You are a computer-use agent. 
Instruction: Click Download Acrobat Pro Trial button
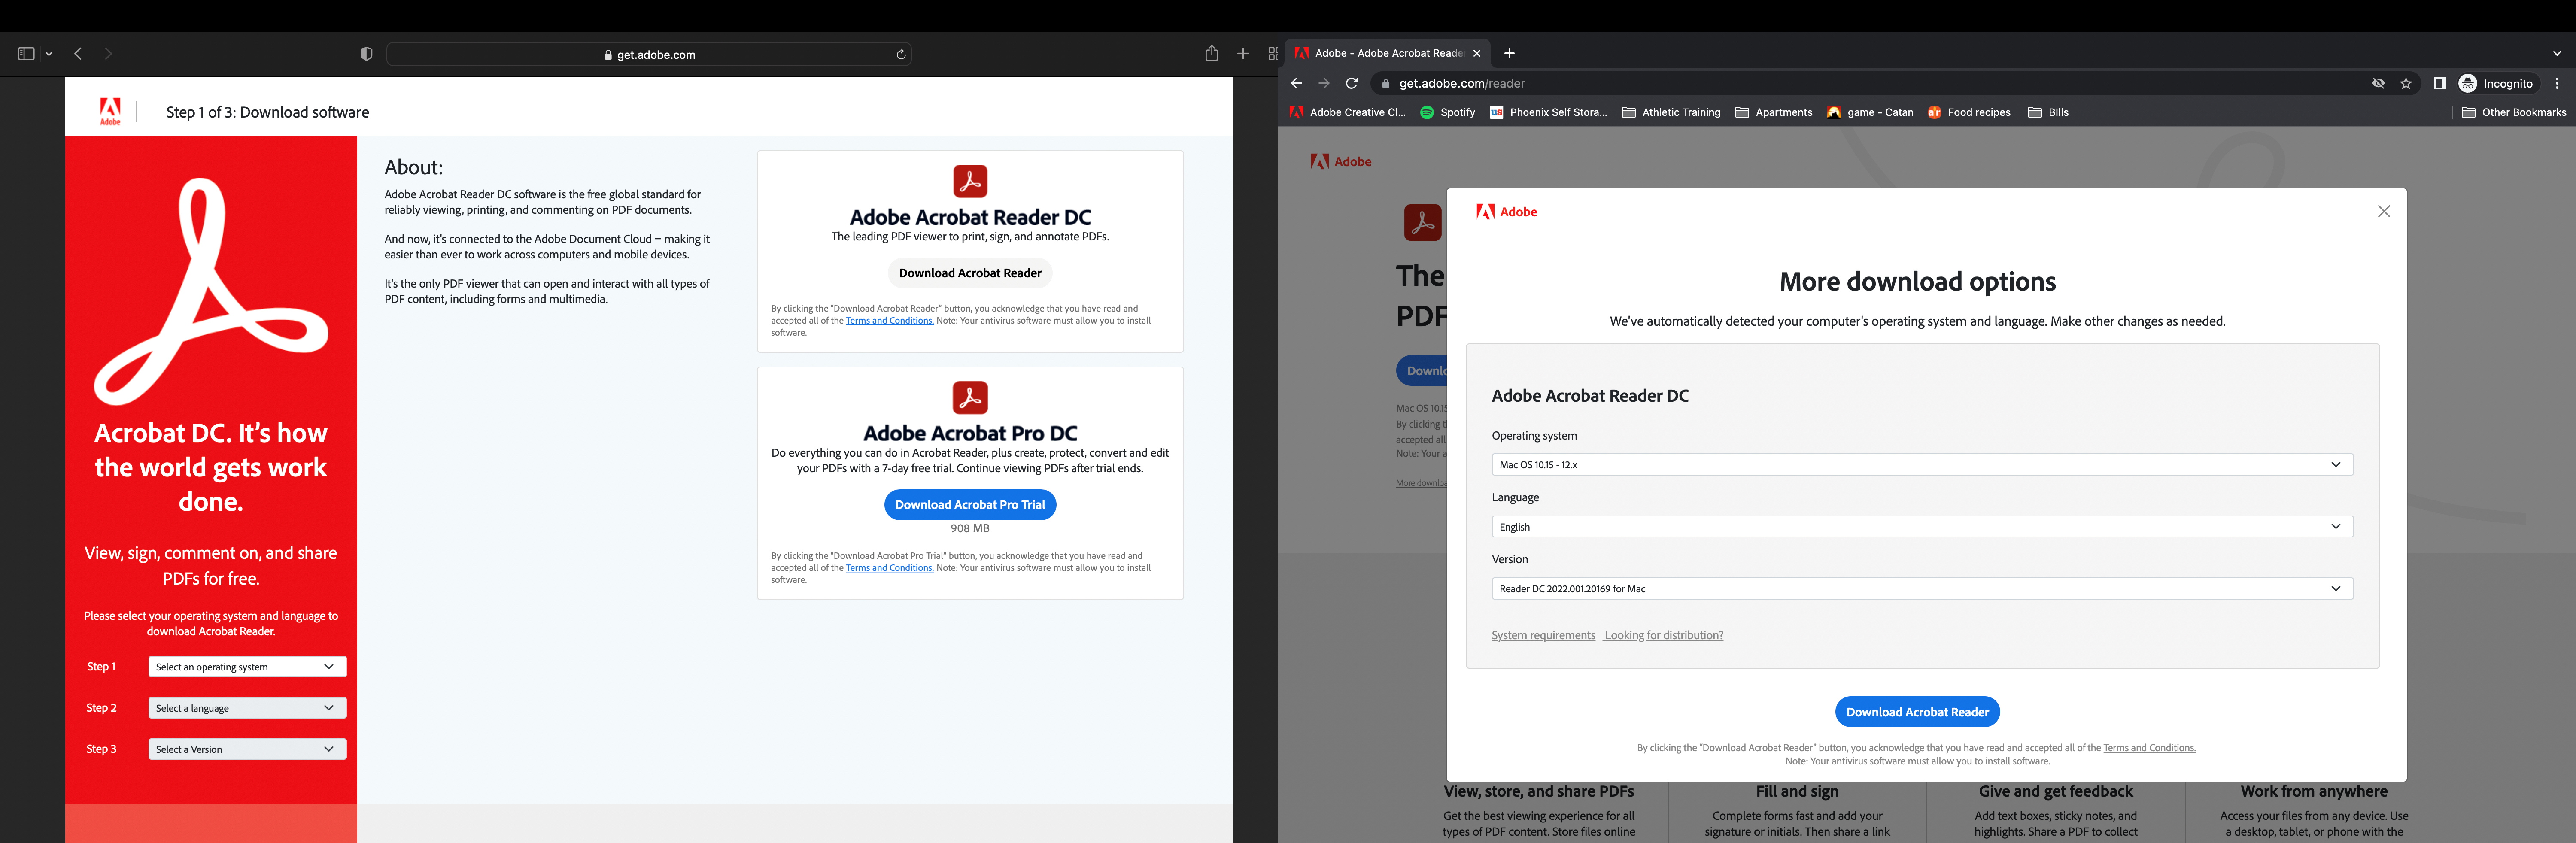point(970,505)
